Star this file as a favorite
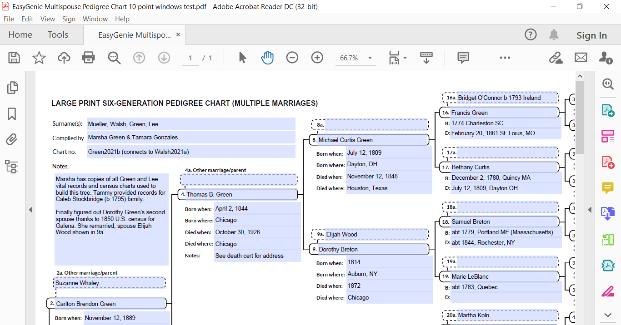621x325 pixels. tap(39, 58)
